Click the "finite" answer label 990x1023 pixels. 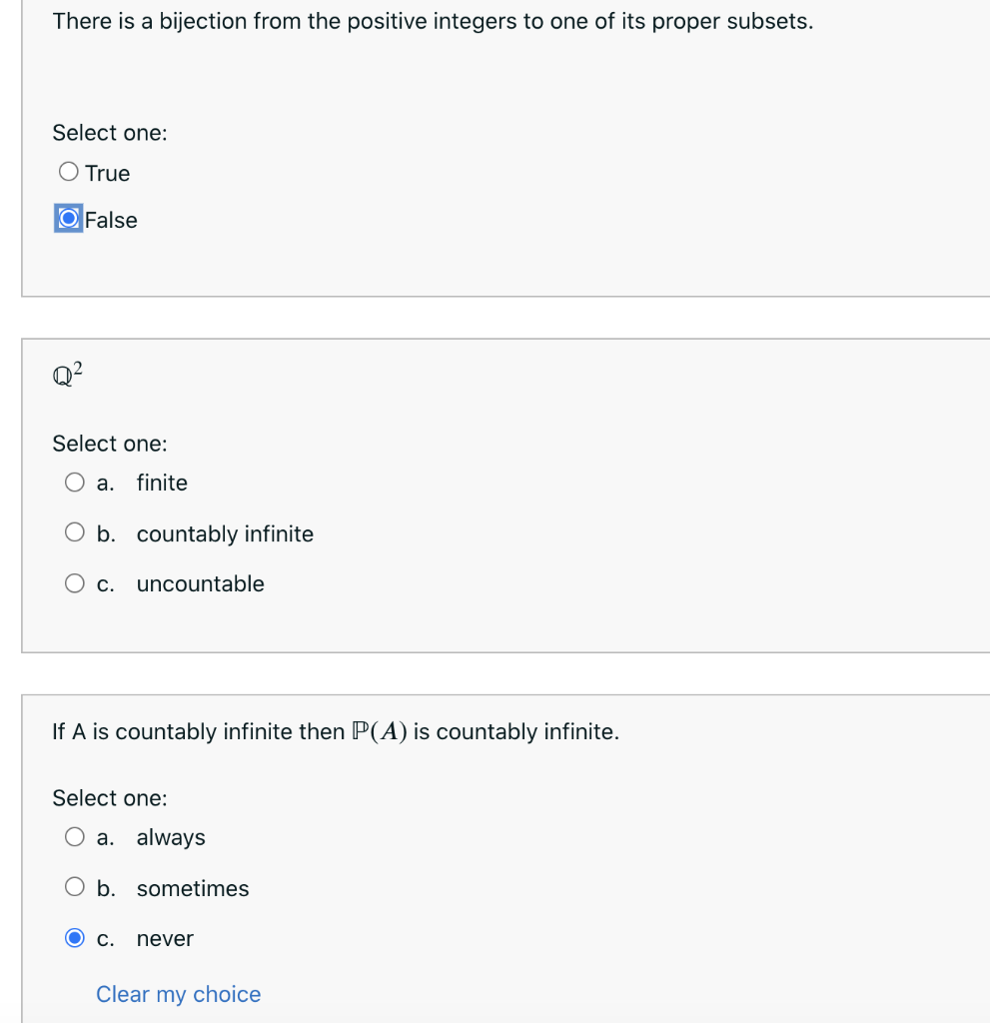[x=162, y=483]
